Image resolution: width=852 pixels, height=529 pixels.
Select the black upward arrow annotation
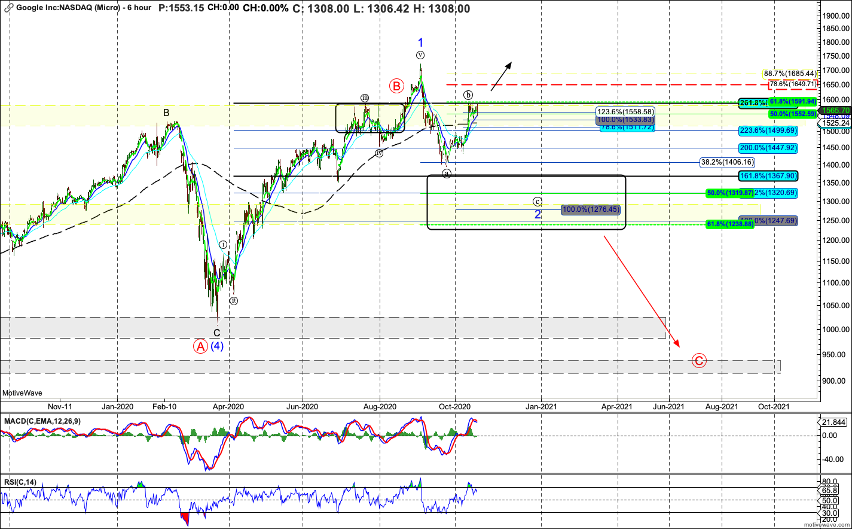click(501, 76)
